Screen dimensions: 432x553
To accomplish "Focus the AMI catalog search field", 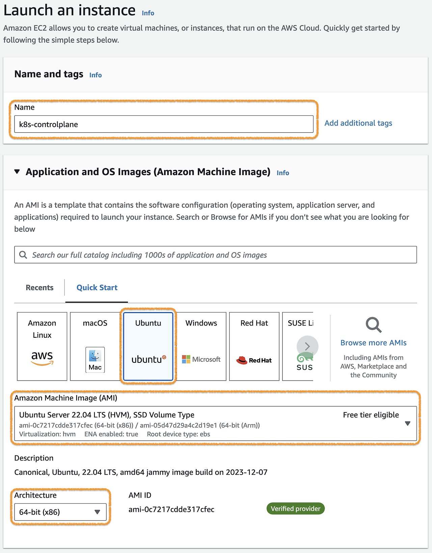I will point(215,255).
